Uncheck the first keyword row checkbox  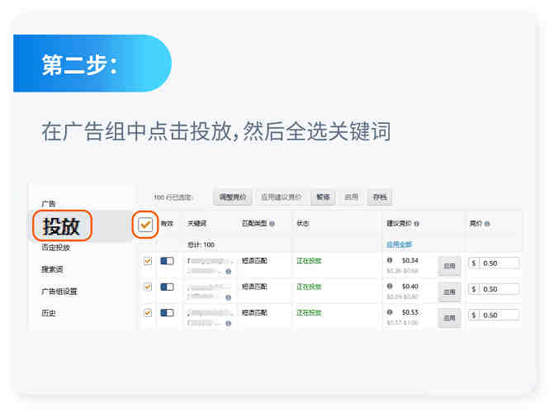pyautogui.click(x=148, y=261)
